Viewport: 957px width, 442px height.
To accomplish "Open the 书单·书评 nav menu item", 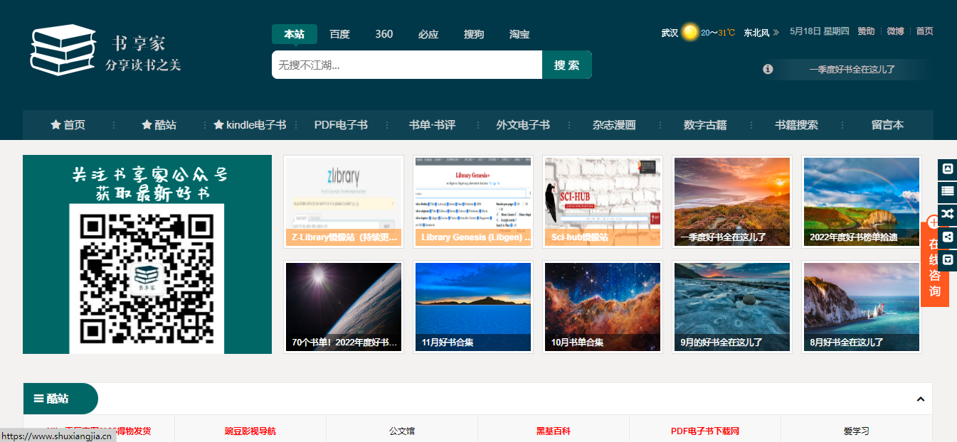I will (x=432, y=125).
